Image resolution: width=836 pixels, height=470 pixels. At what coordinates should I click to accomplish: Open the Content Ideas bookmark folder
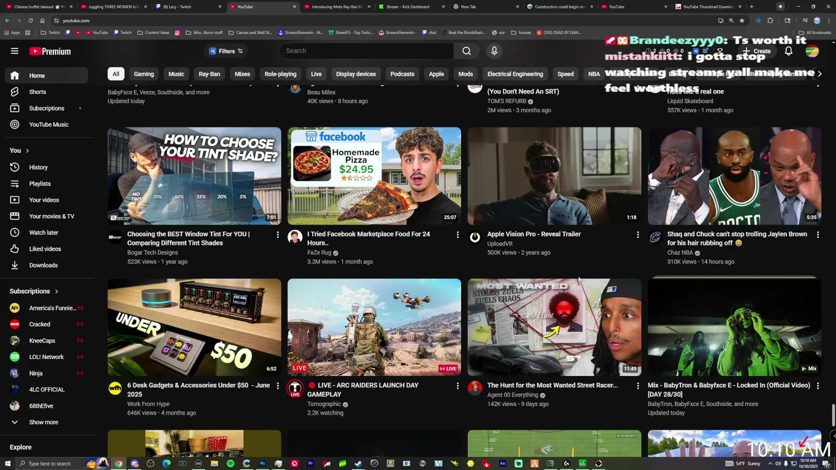click(153, 32)
